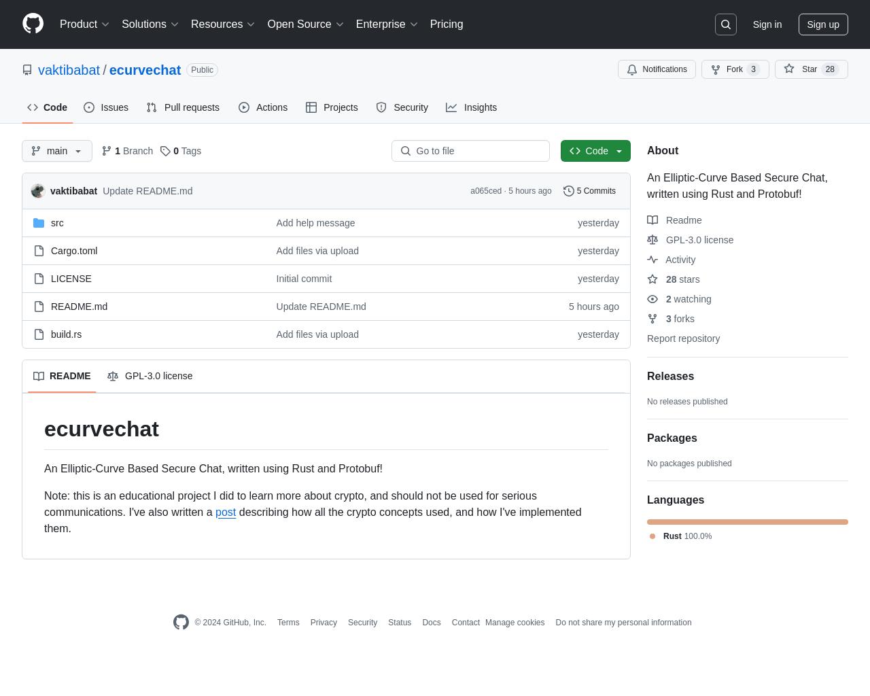The height and width of the screenshot is (696, 870).
Task: Click vaktibabat's avatar in commit row
Action: click(38, 191)
